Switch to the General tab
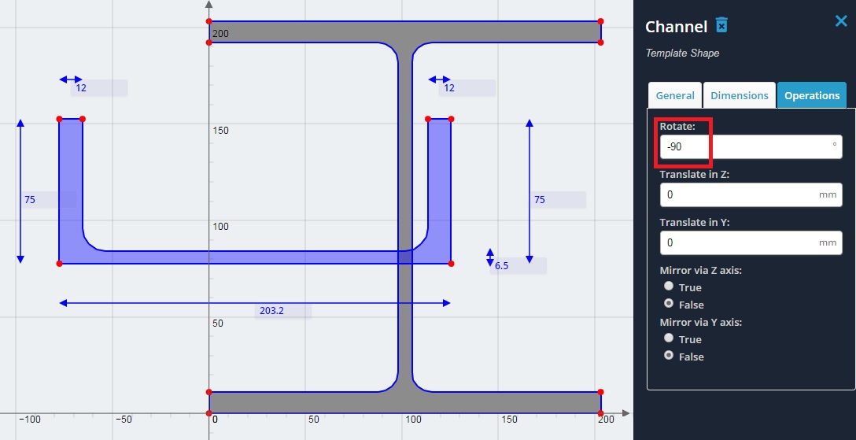This screenshot has height=440, width=856. pos(675,95)
